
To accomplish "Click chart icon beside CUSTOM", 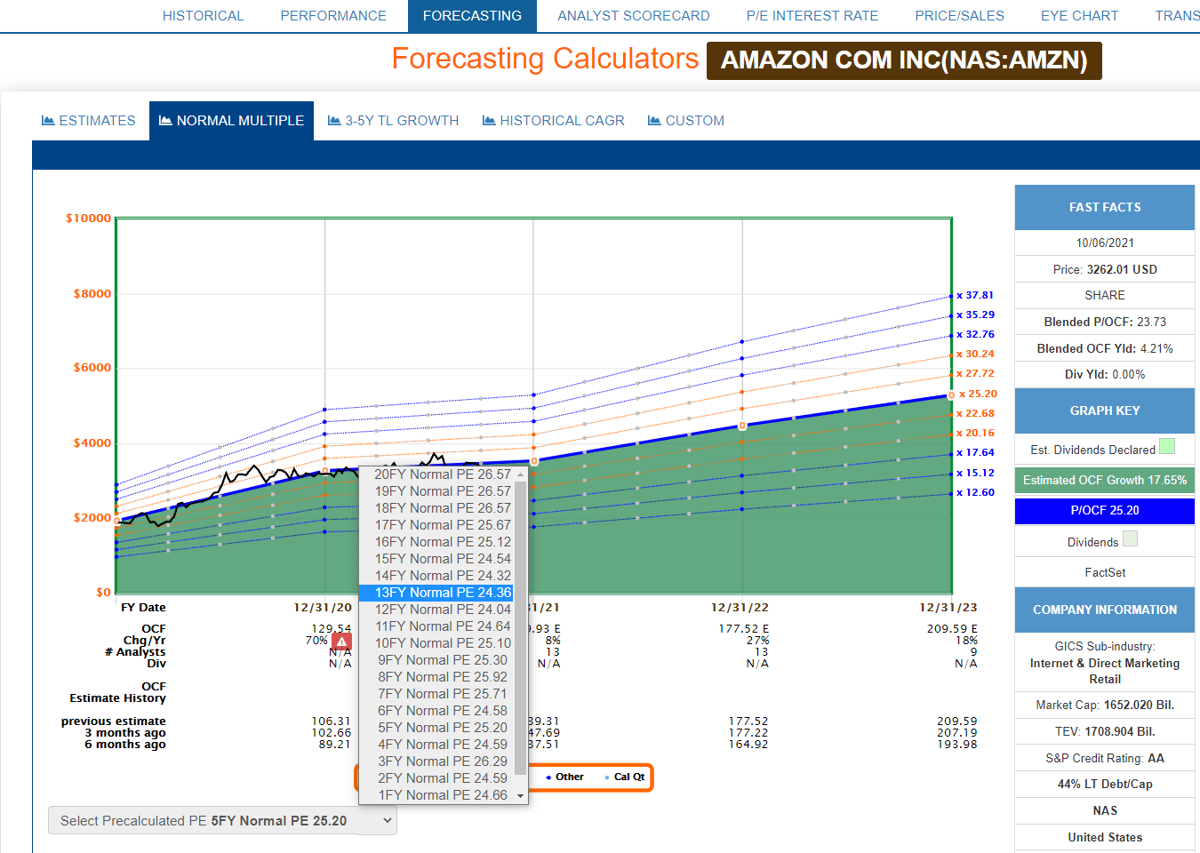I will point(654,120).
